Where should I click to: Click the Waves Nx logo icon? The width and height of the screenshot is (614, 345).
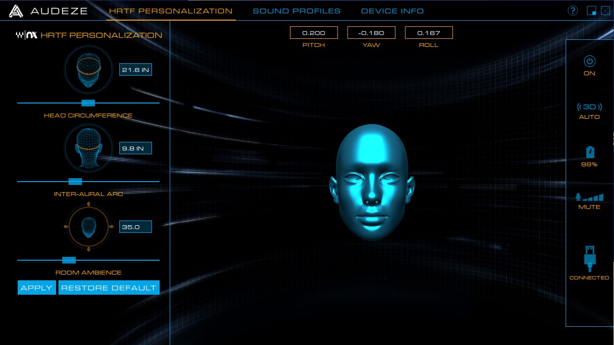click(26, 35)
